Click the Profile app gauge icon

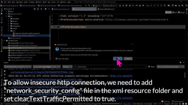[x=136, y=6]
